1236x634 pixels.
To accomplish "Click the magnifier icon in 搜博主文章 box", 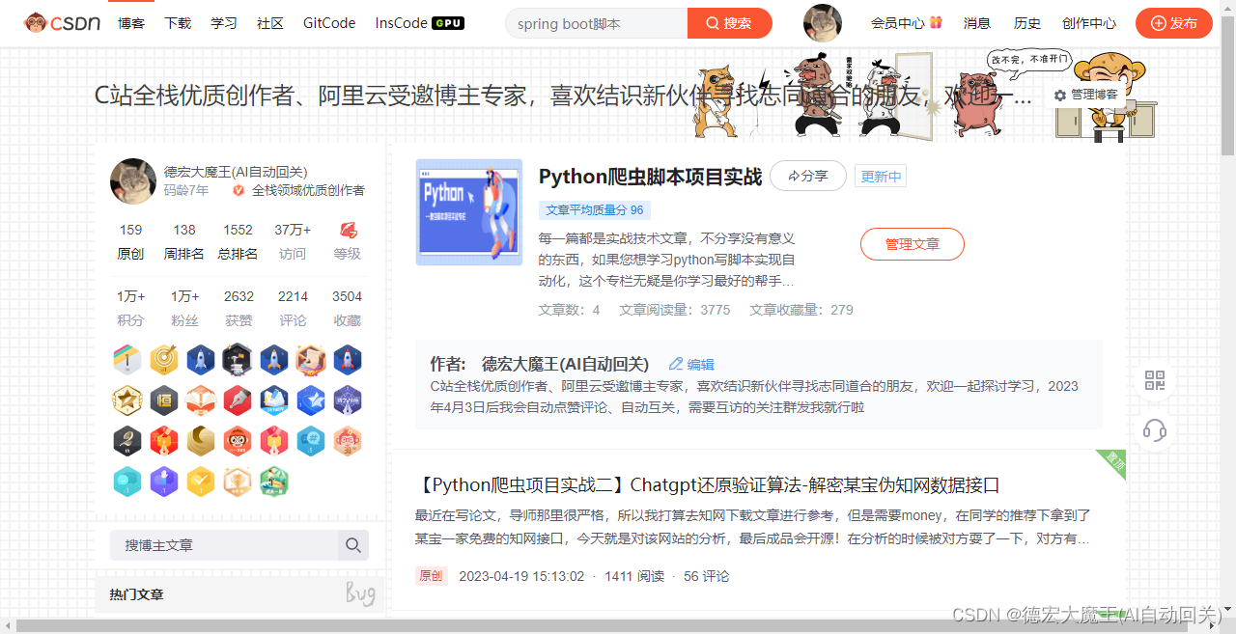I will [353, 545].
